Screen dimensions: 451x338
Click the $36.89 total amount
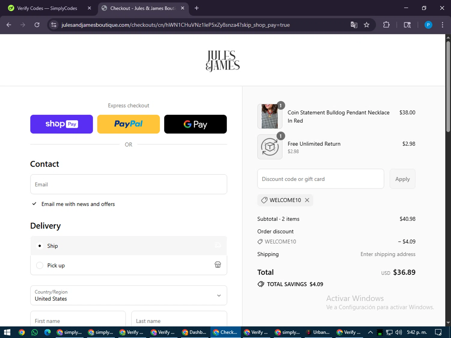404,272
